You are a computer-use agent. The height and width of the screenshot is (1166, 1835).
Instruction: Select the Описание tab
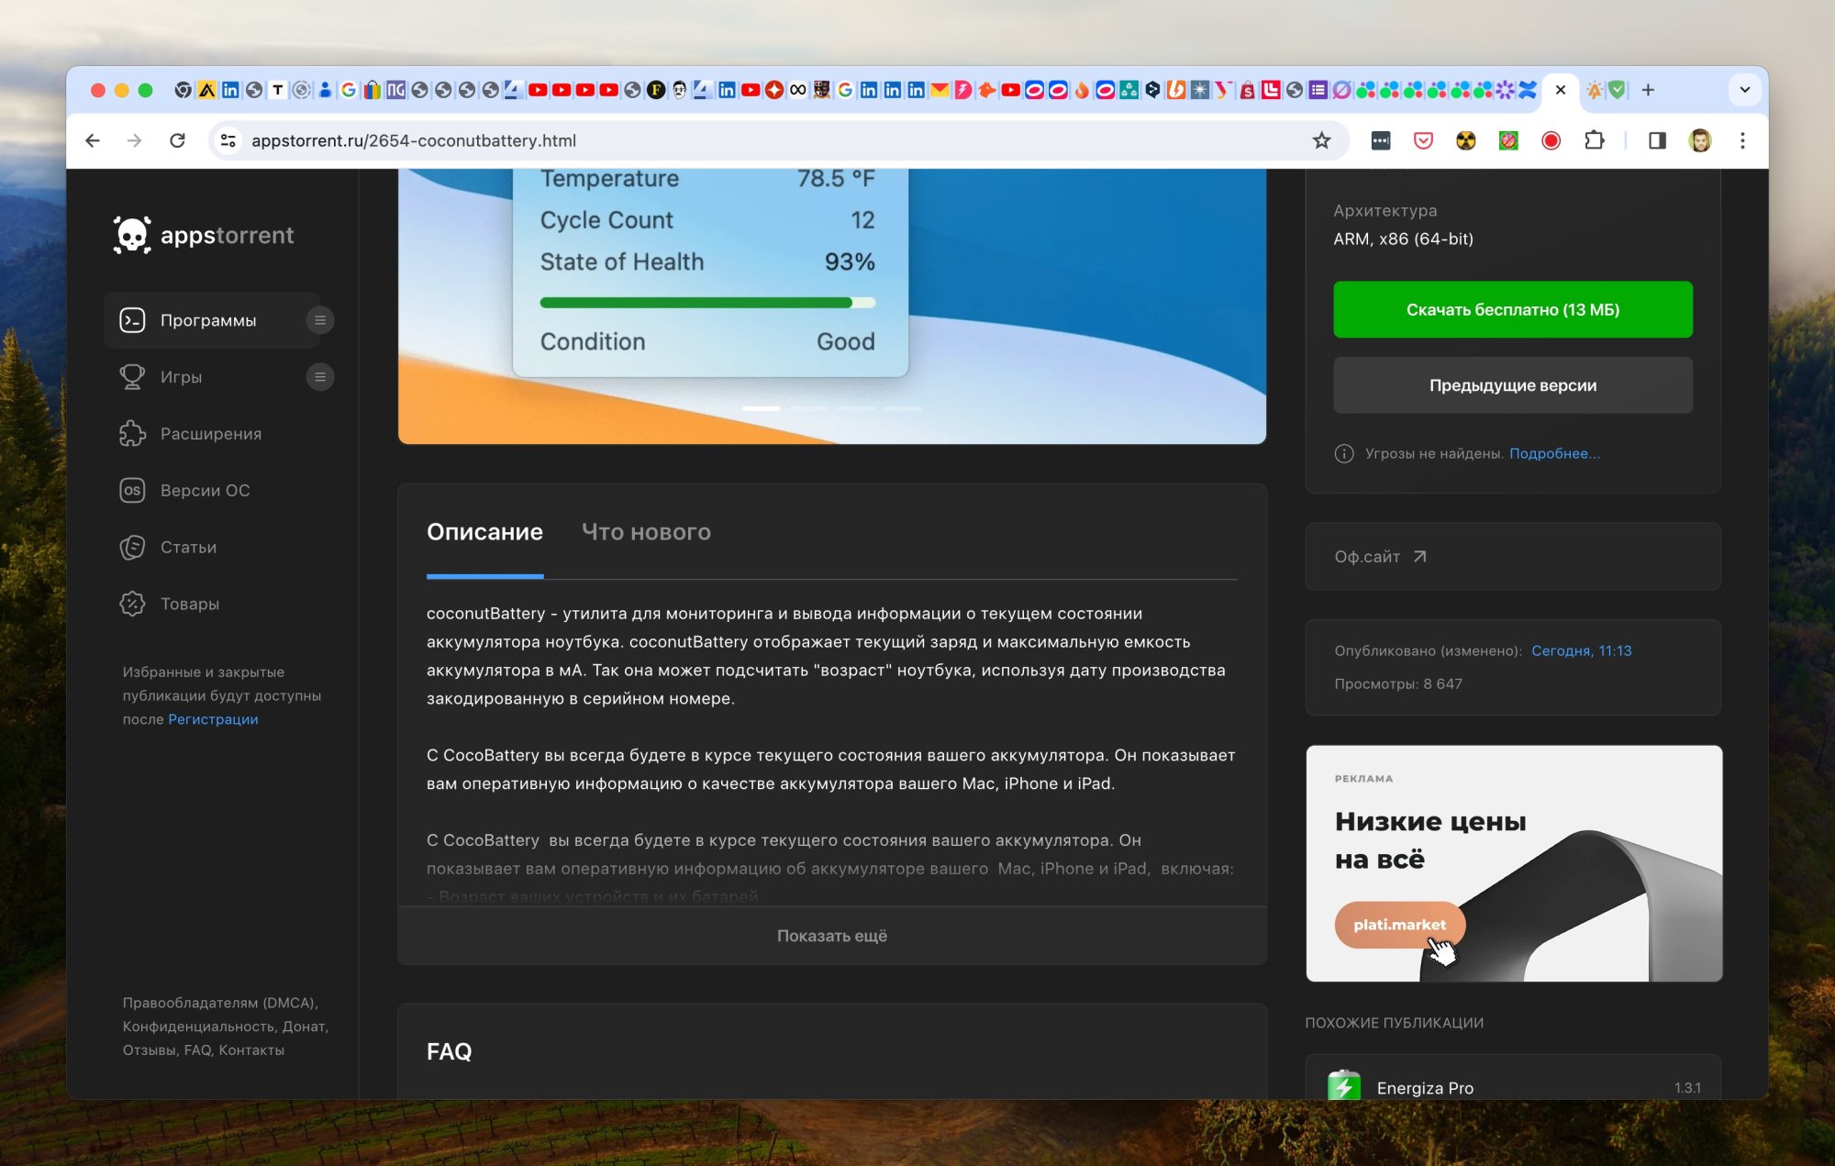[x=484, y=532]
